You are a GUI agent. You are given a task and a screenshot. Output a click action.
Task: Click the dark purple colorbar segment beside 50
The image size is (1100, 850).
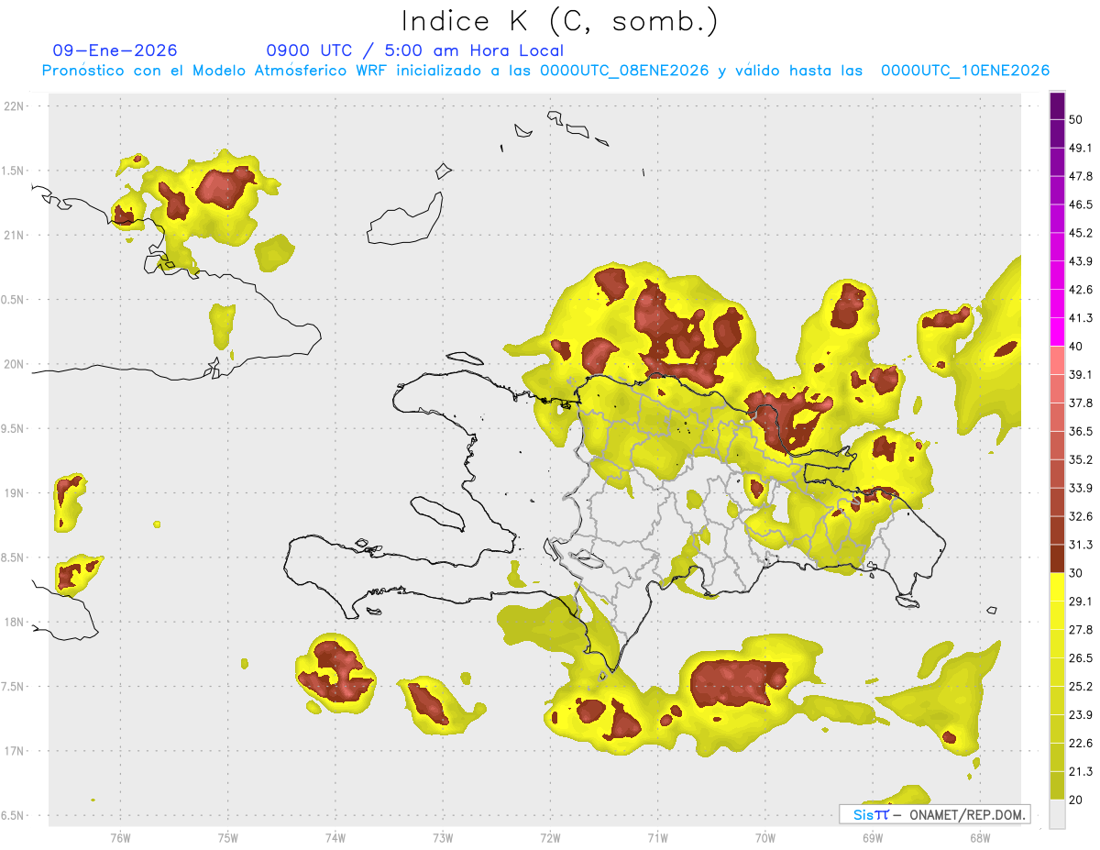pyautogui.click(x=1057, y=105)
